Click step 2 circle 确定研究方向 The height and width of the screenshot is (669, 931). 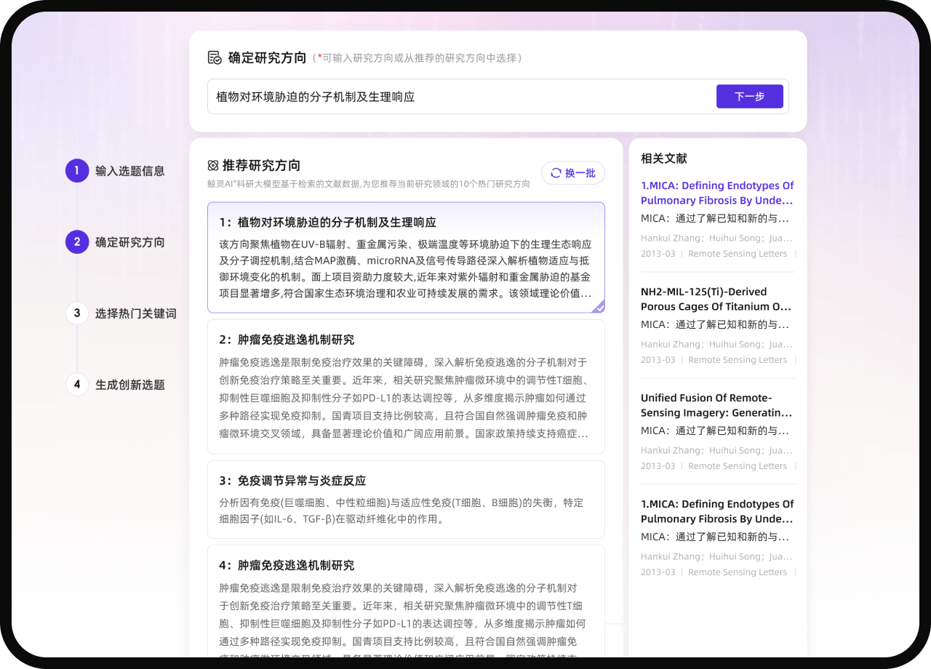[x=77, y=242]
